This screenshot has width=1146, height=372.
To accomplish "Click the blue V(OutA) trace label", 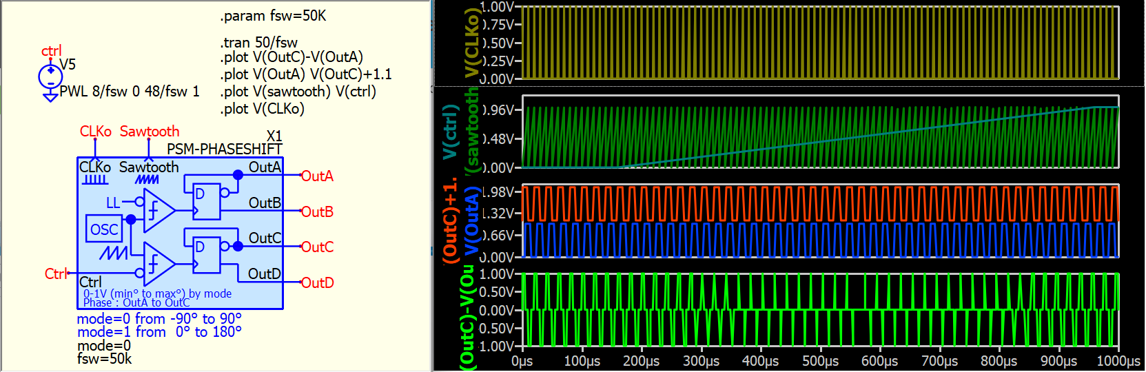I will pos(471,225).
